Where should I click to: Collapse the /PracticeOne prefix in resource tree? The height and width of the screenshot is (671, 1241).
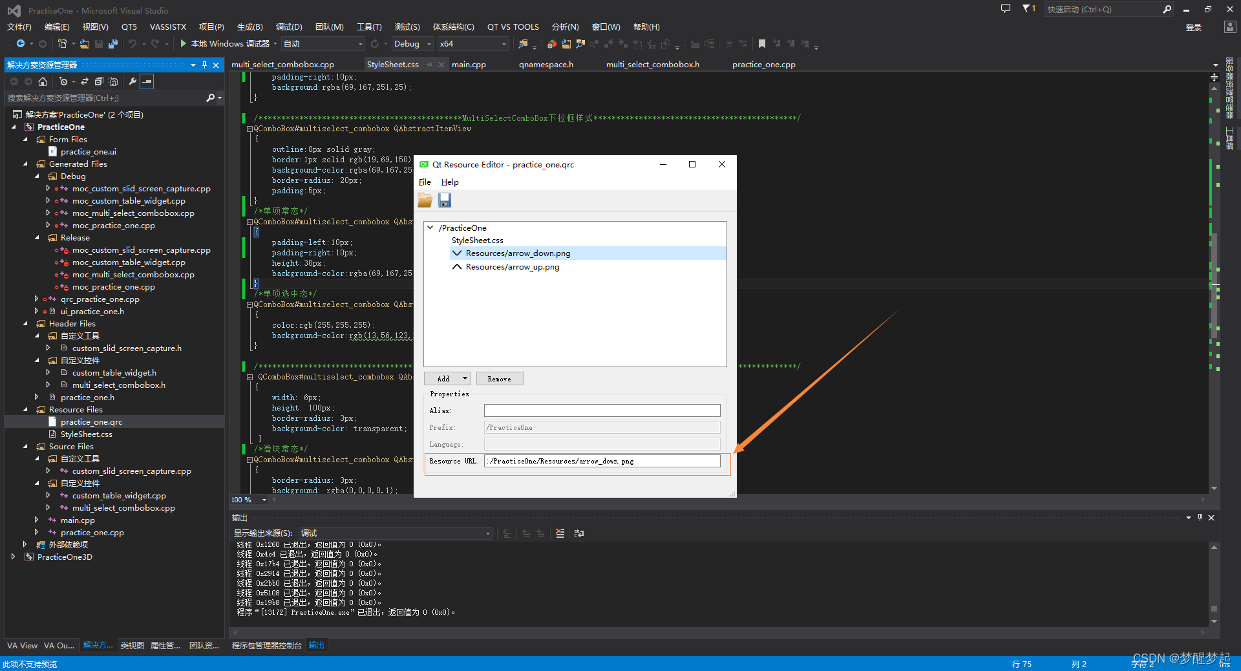[x=430, y=228]
